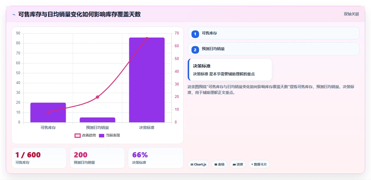Viewport: 371px width, 180px height.
Task: Click the description paragraph starting 这张图围绕
Action: pos(271,90)
